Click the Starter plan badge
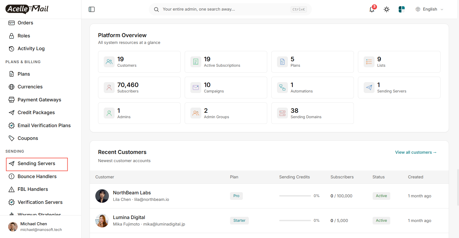This screenshot has width=459, height=238. click(x=239, y=221)
